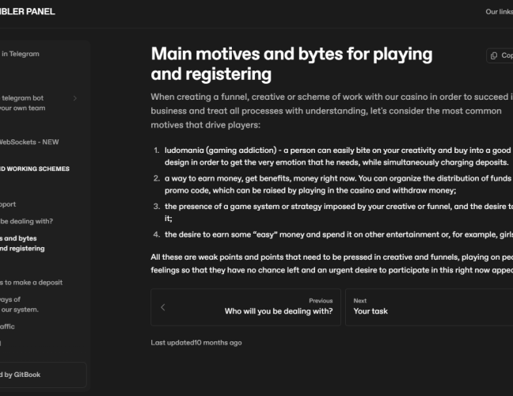Viewport: 513px width, 396px height.
Task: Expand the telegram bot sidebar chevron
Action: click(x=75, y=98)
